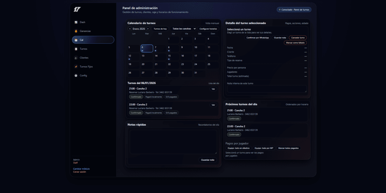Viewport: 386px width, 193px height.
Task: Click inside the Notas rápidas text area
Action: click(173, 142)
